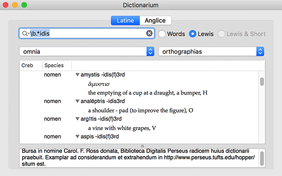Select the Lewis & Short radio button
Viewport: 282px width, 176px height.
click(221, 34)
